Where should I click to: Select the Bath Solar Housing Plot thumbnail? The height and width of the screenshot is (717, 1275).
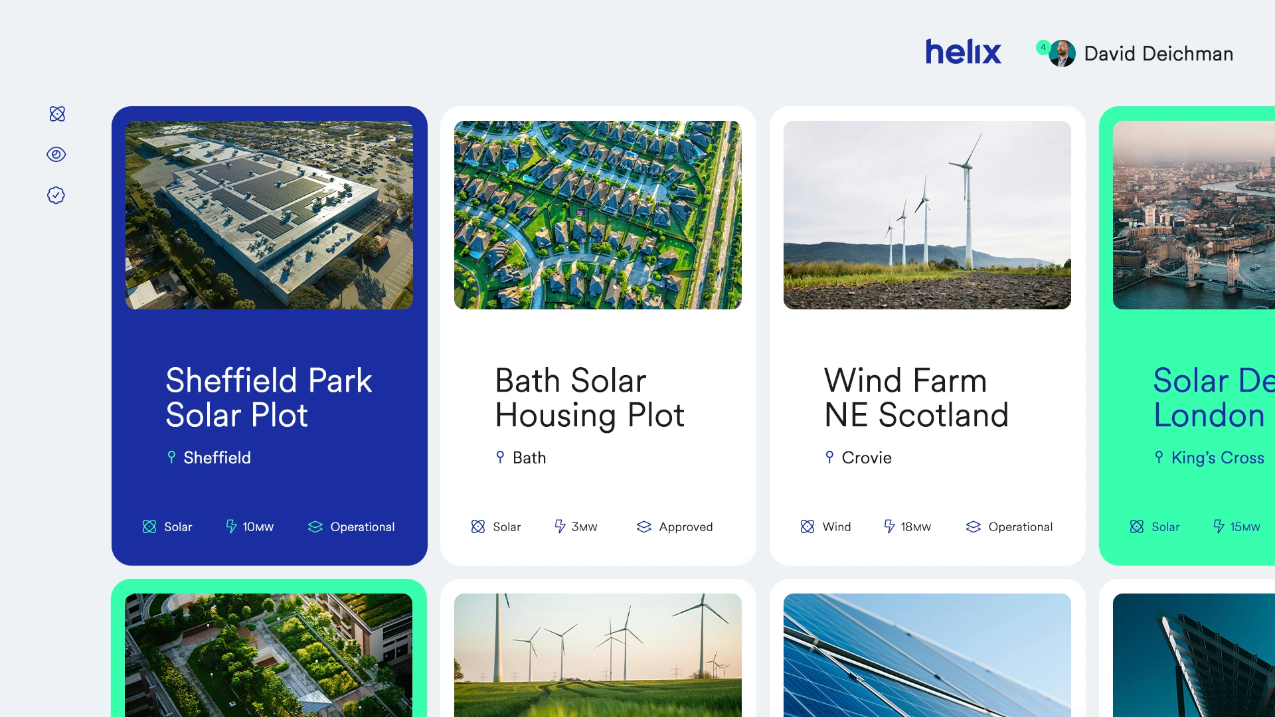coord(598,215)
